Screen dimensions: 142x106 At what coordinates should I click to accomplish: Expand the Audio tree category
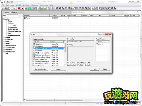click(x=4, y=37)
